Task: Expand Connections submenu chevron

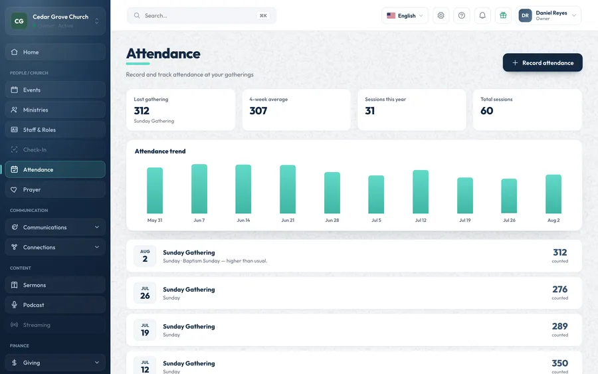Action: (97, 247)
